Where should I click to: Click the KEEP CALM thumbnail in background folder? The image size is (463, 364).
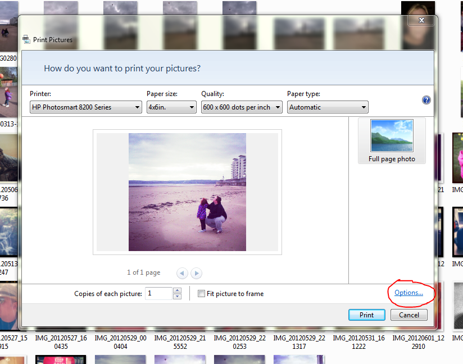tap(61, 360)
